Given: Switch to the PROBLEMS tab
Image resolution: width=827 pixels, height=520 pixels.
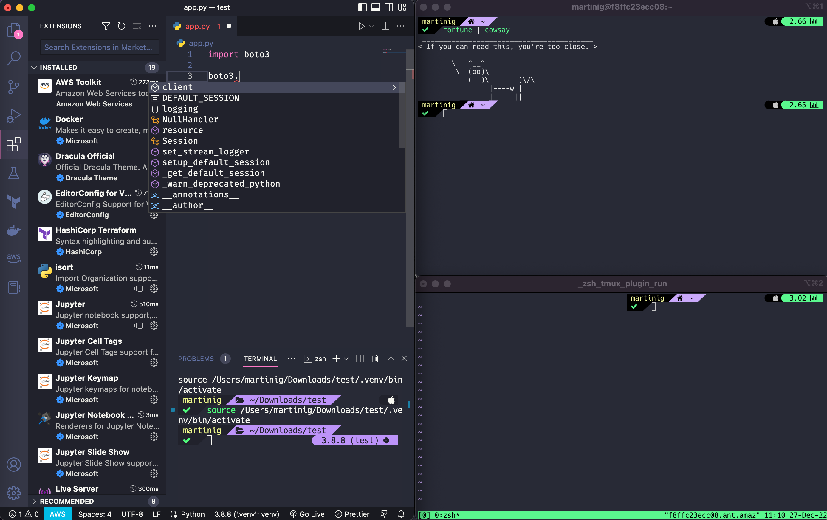Looking at the screenshot, I should (196, 359).
